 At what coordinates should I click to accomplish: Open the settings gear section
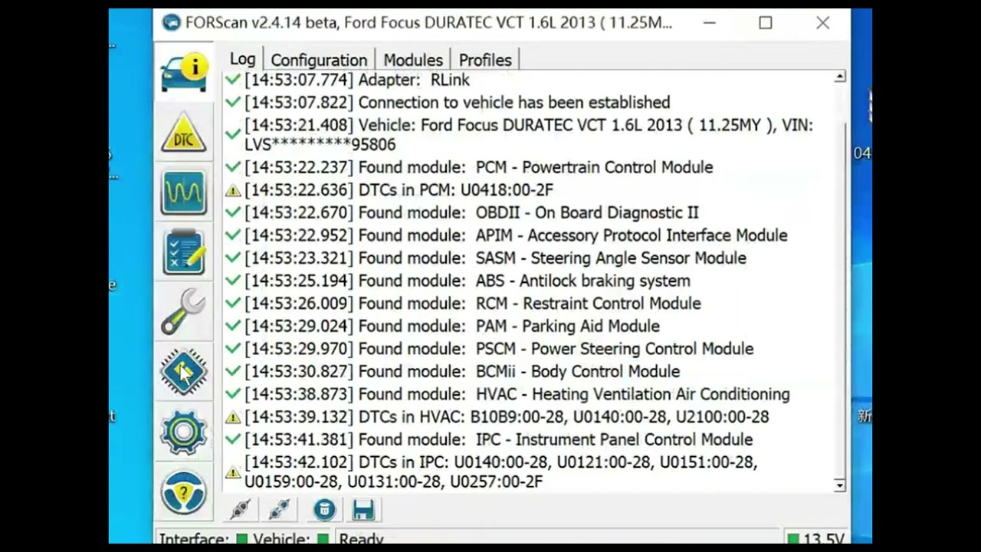point(184,432)
